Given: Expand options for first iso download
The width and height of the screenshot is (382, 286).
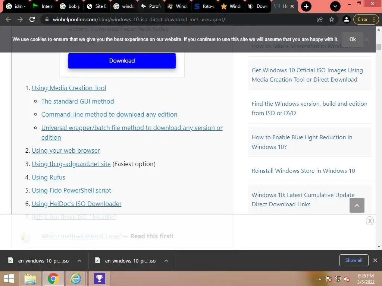Looking at the screenshot, I should pos(79,261).
